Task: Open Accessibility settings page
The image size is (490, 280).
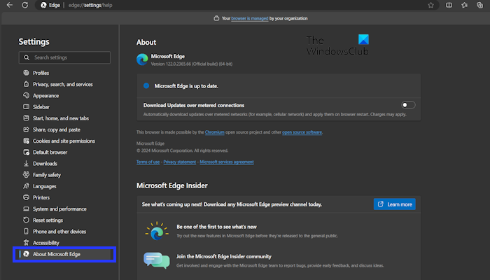Action: (x=45, y=243)
